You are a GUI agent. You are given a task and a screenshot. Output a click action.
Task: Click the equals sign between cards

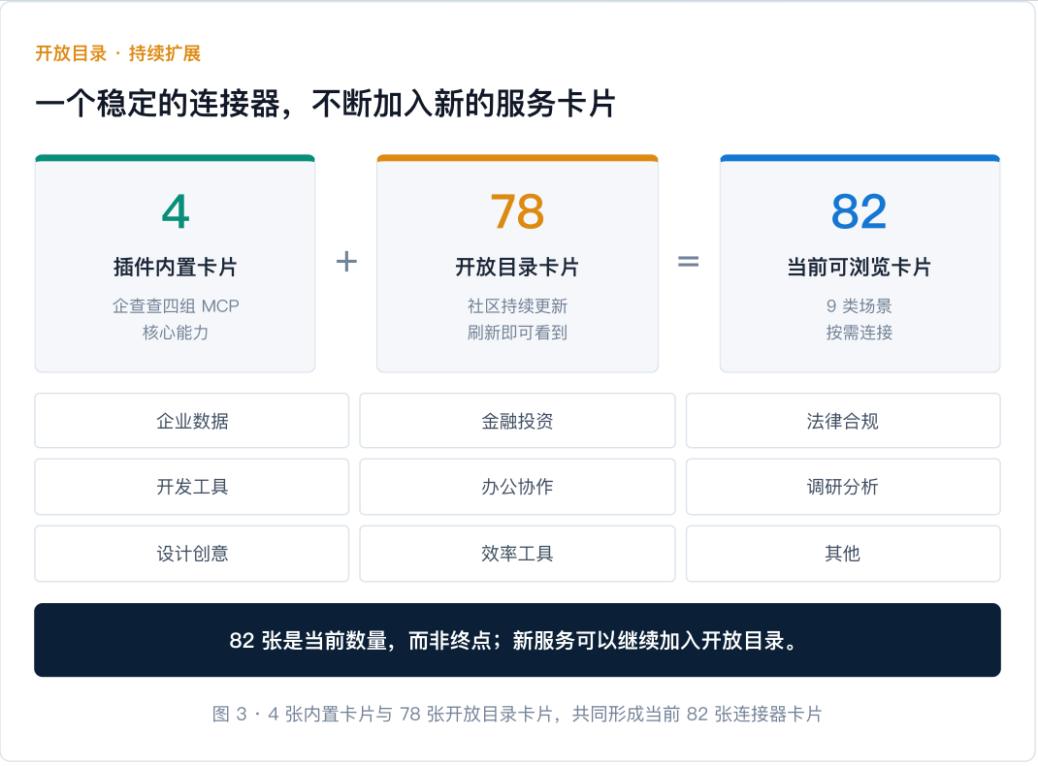[x=689, y=262]
